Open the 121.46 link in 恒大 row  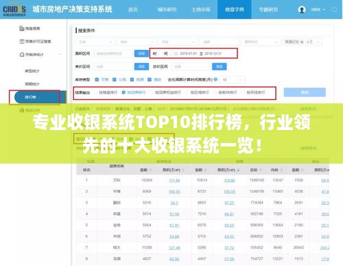point(174,248)
